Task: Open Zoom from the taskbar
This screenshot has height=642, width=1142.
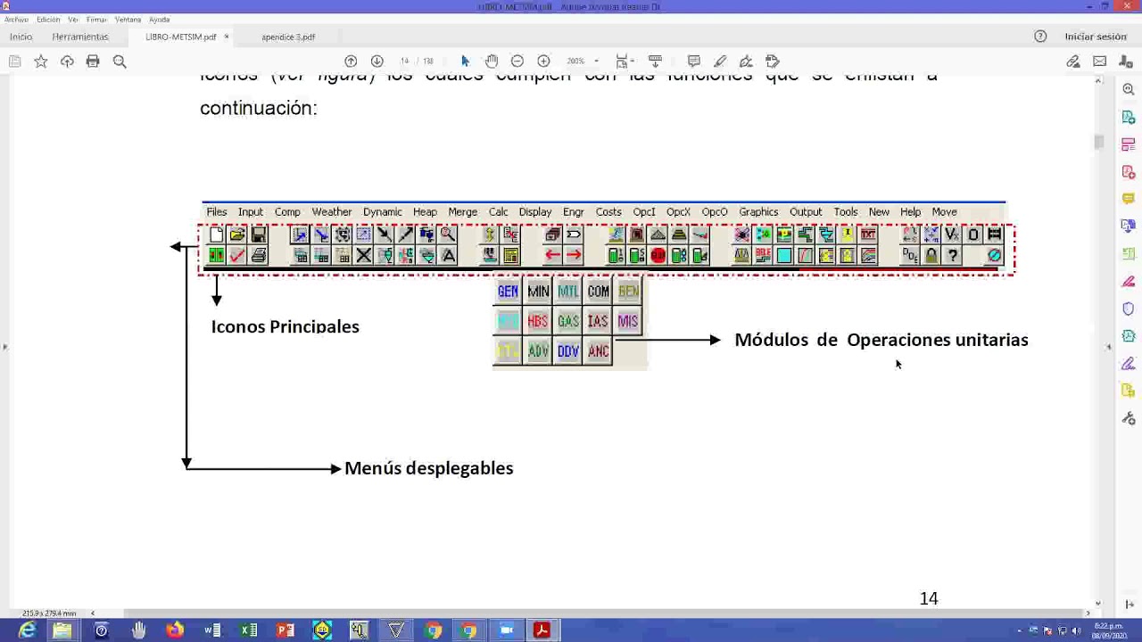Action: [506, 630]
